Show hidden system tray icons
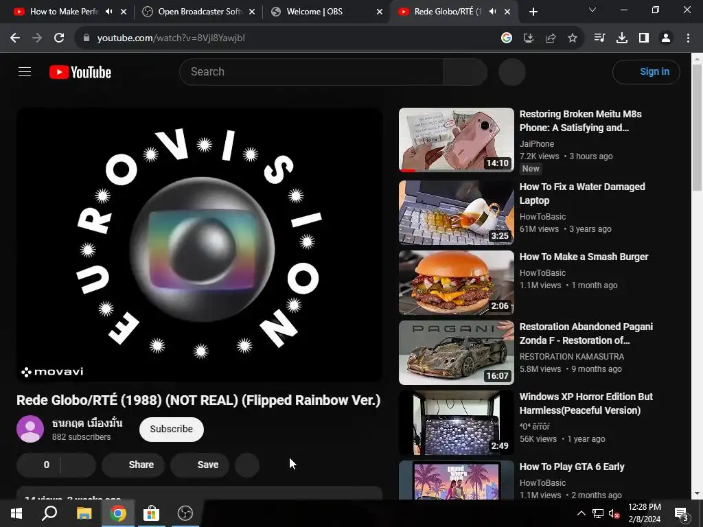Image resolution: width=703 pixels, height=527 pixels. (581, 513)
